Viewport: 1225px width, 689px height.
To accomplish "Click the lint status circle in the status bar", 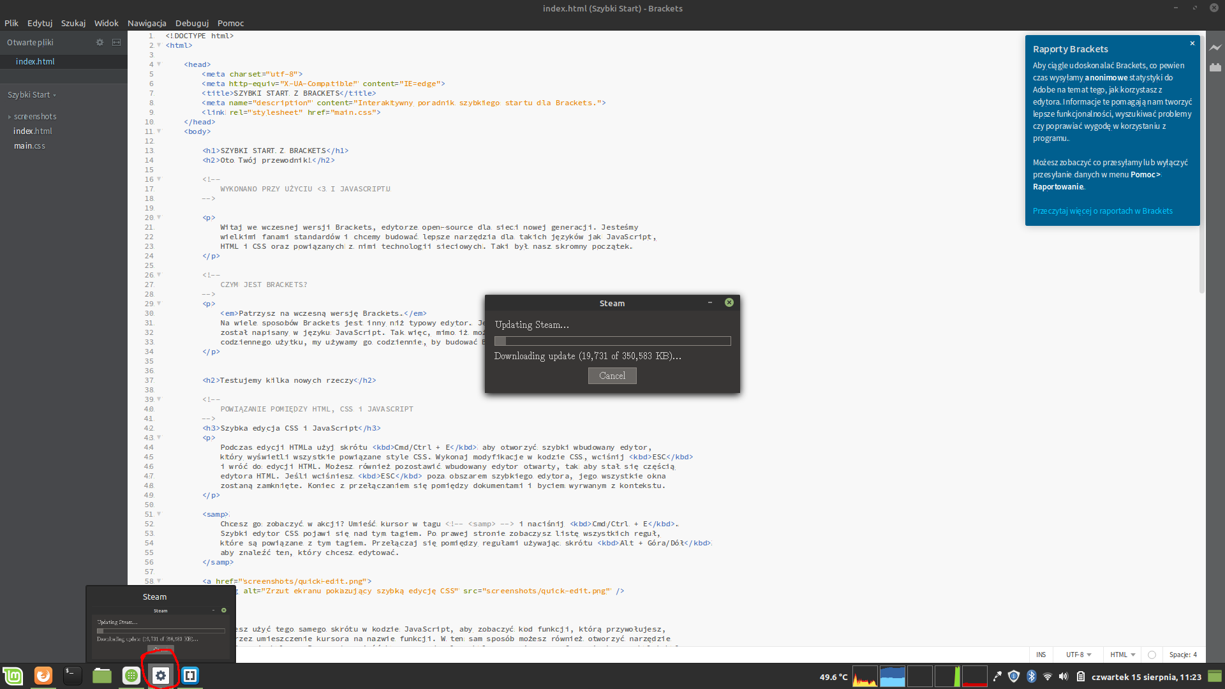I will click(1152, 655).
